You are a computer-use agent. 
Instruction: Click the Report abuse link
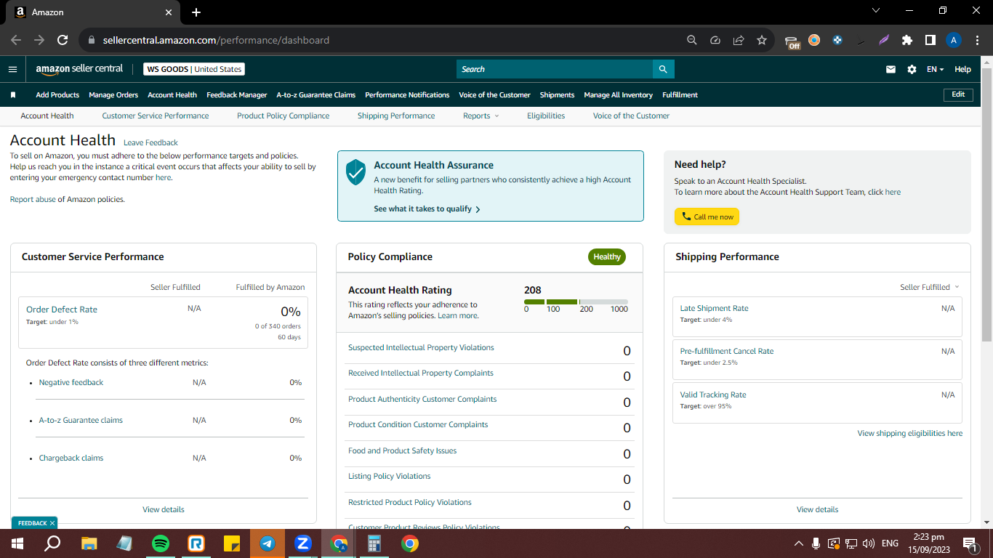33,199
